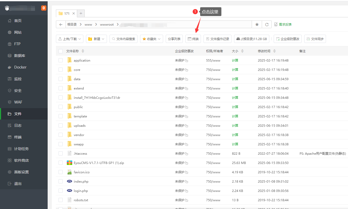348x209 pixels.
Task: Add a new tab with plus icon
Action: pos(81,13)
